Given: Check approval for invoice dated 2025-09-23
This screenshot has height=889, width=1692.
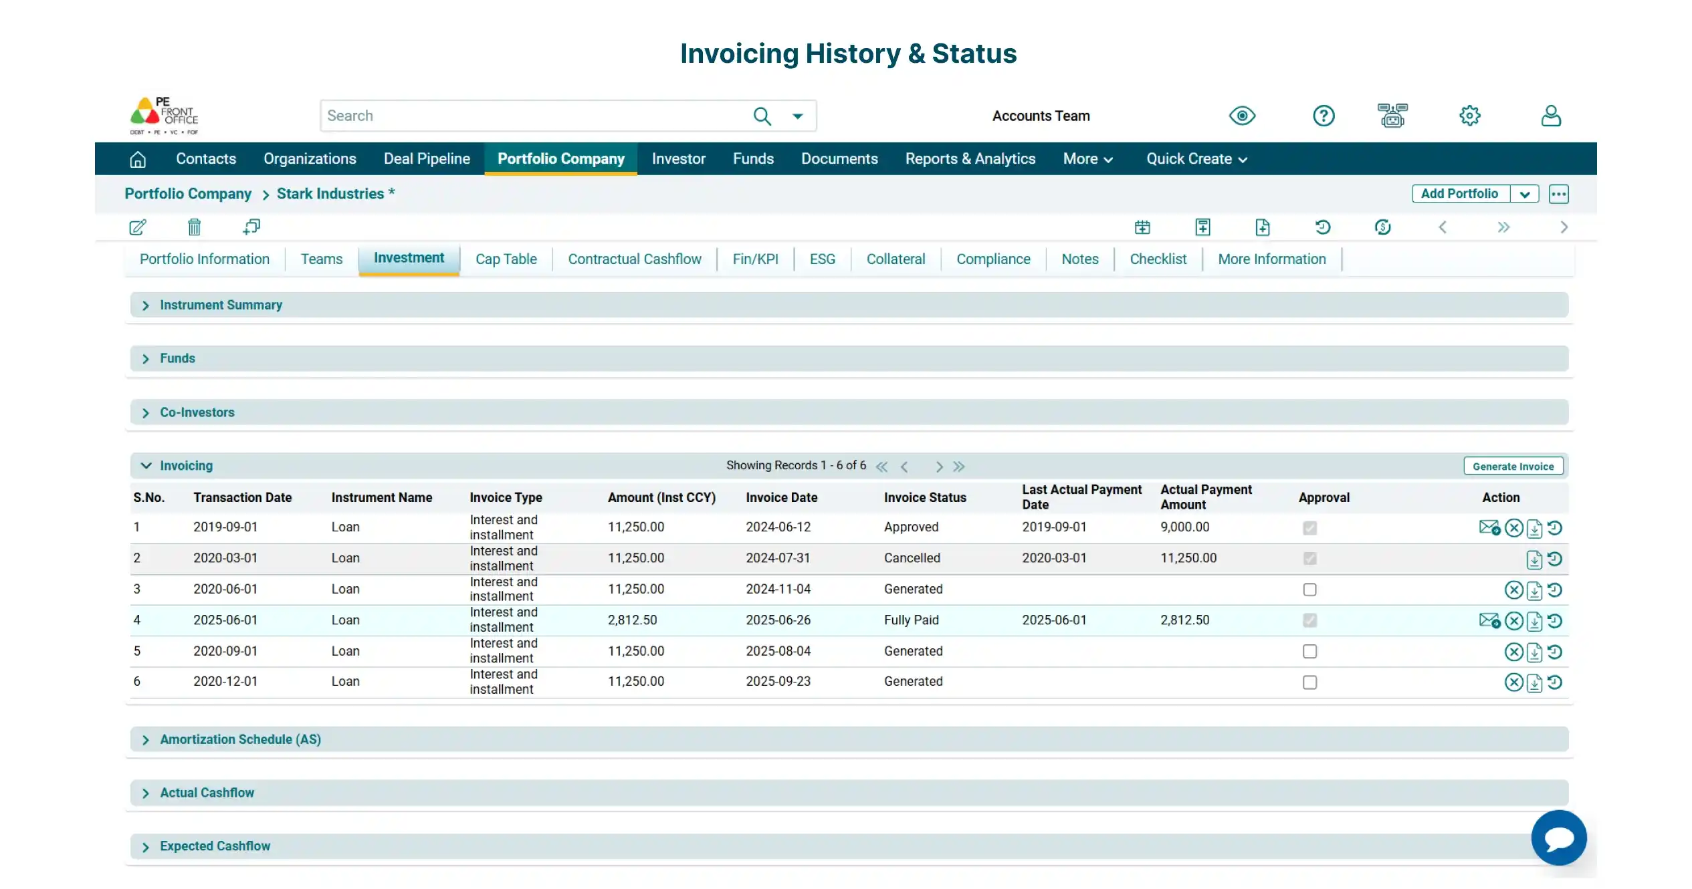Looking at the screenshot, I should [x=1309, y=682].
